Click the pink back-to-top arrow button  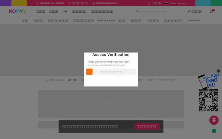point(214,120)
